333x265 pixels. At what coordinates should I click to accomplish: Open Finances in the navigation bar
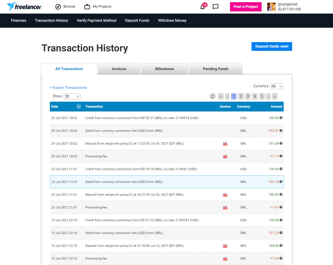point(19,20)
